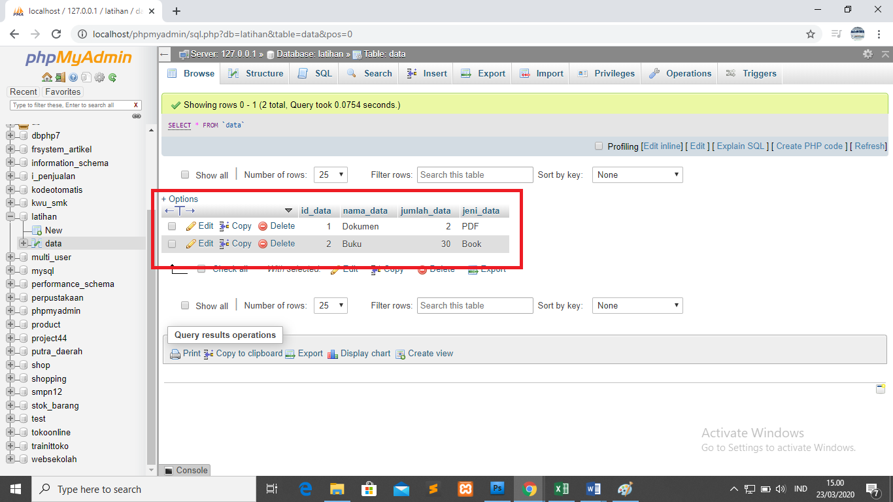Click the phpMyAdmin home icon

point(46,76)
